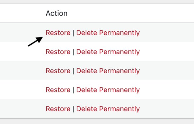Restore the fourth row entry

click(58, 90)
